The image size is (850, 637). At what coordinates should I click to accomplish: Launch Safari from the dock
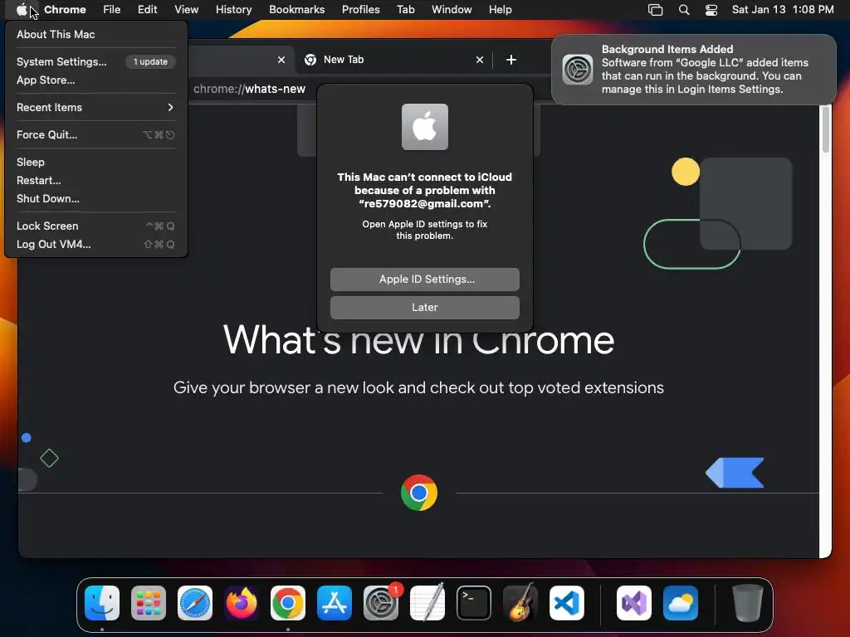tap(195, 603)
